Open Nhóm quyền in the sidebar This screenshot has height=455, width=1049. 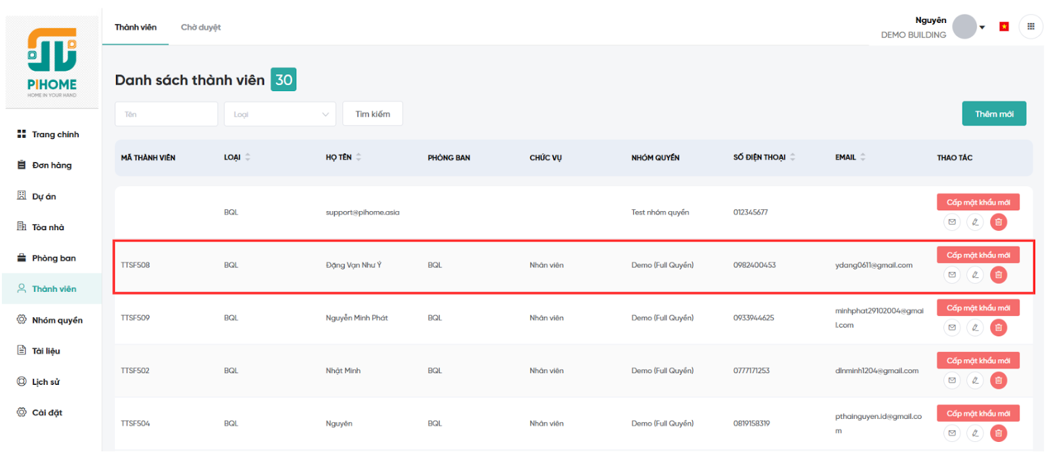pyautogui.click(x=57, y=320)
